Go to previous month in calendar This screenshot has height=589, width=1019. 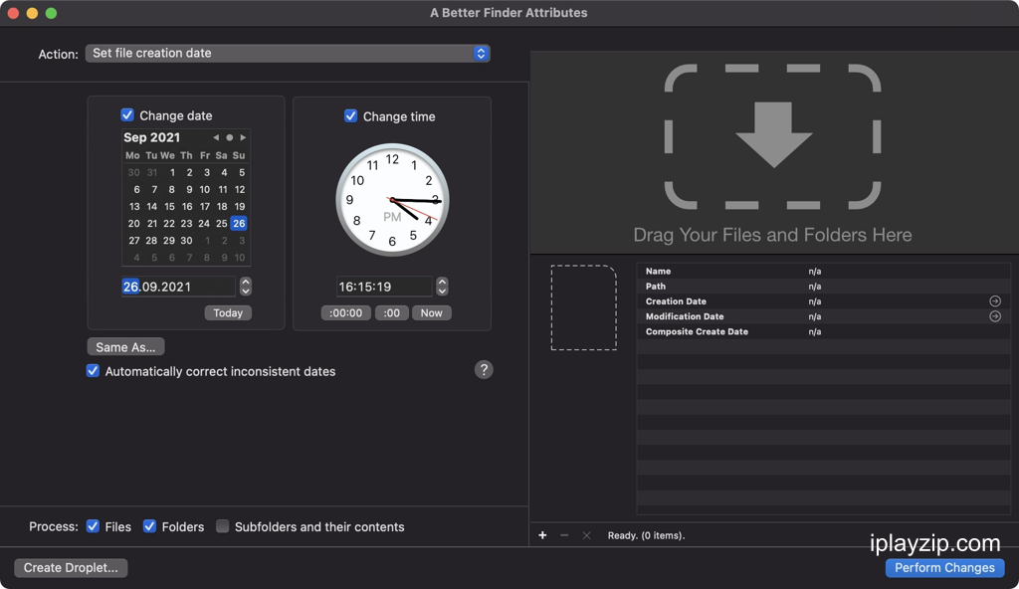pos(216,137)
